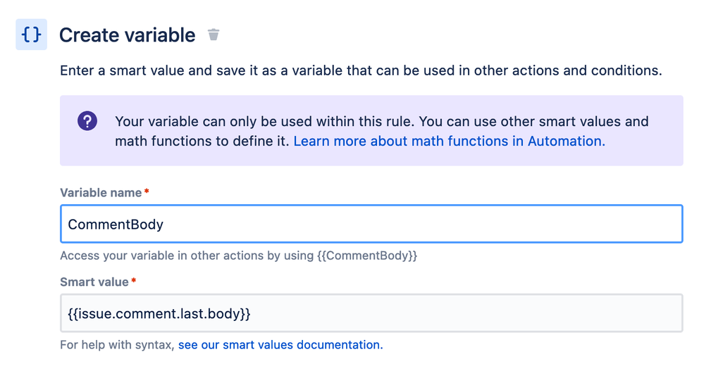This screenshot has height=371, width=704.
Task: Click the {{CommentBody}} reference in helper text
Action: pos(366,256)
